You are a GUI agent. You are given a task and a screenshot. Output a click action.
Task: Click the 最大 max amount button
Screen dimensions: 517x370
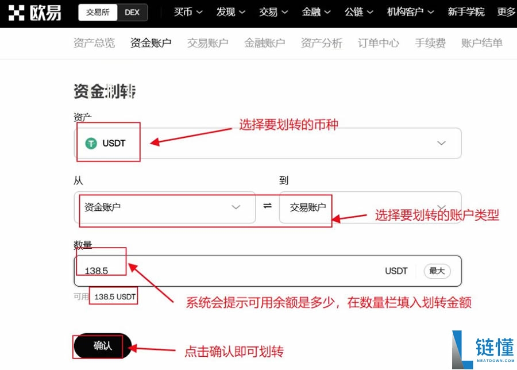pos(437,271)
